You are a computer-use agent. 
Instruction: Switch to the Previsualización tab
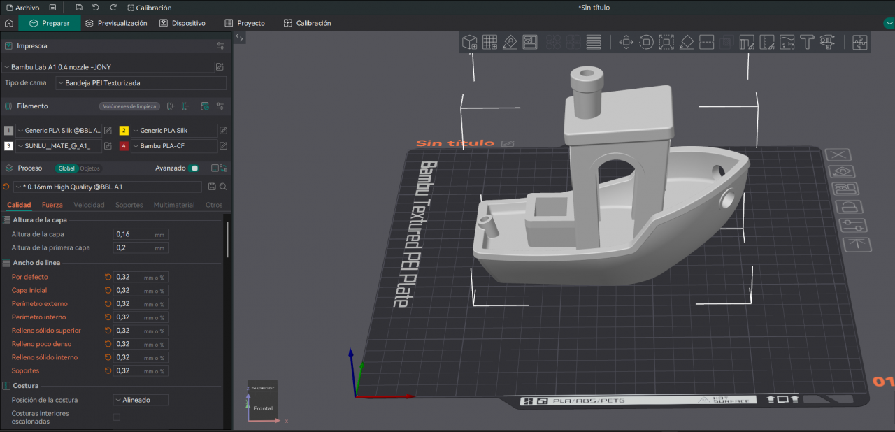[x=116, y=23]
